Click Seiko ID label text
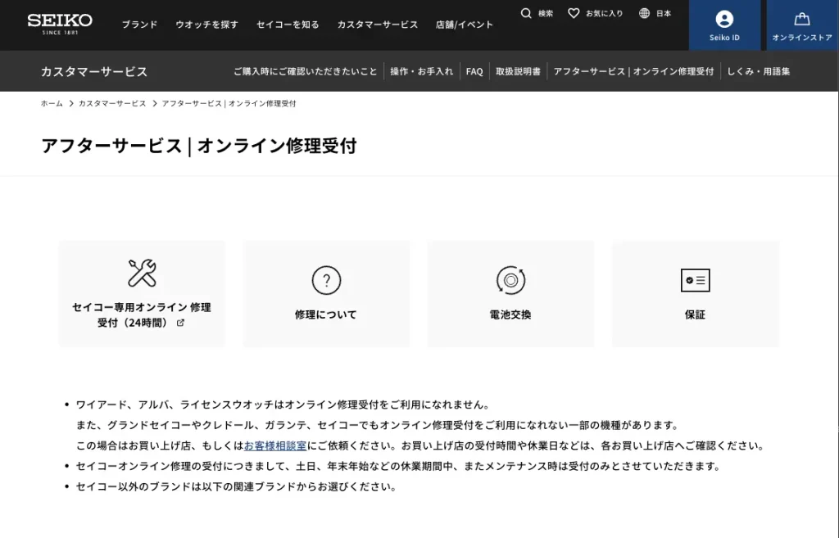Screen dimensions: 839x538 tap(724, 38)
